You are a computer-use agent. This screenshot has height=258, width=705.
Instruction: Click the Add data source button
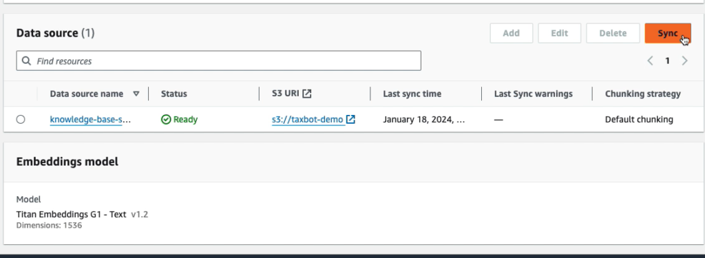tap(512, 33)
